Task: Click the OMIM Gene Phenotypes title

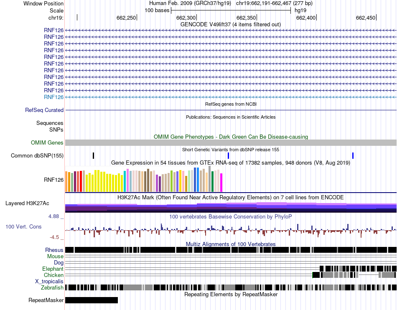Action: pyautogui.click(x=231, y=137)
